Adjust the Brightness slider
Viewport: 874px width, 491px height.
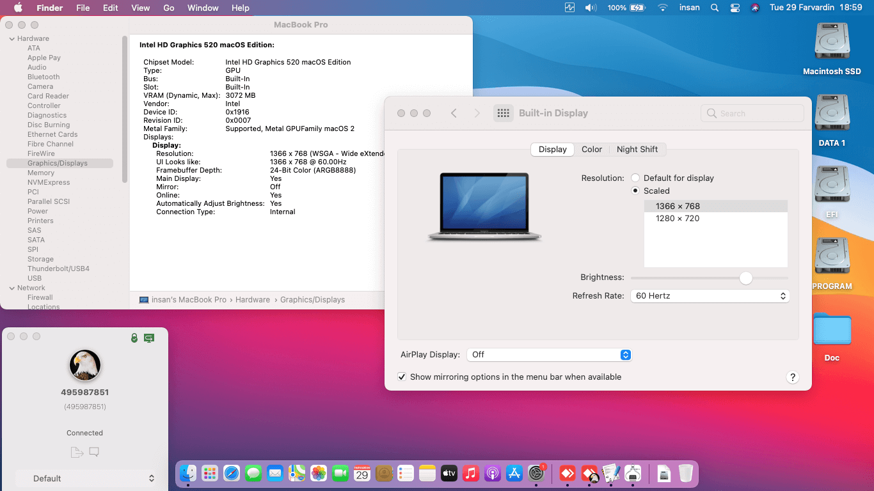pyautogui.click(x=745, y=278)
